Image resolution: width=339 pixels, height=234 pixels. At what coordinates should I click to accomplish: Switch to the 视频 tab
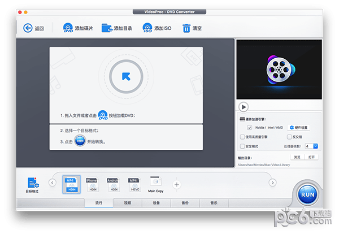tap(128, 203)
